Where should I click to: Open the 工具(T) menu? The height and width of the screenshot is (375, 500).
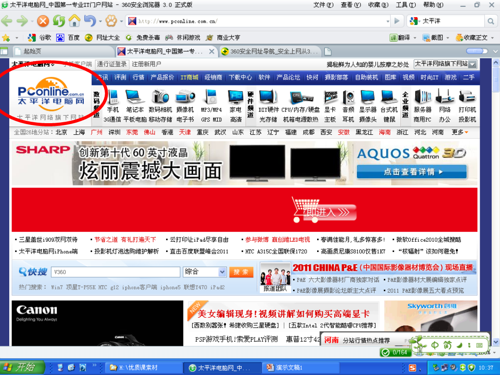point(406,5)
